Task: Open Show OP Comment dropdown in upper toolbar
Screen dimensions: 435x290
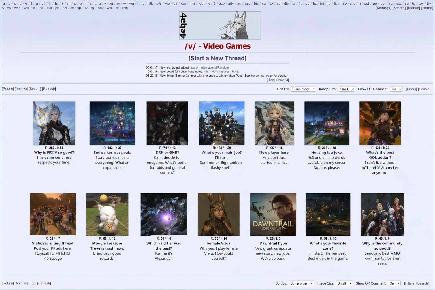Action: click(396, 89)
